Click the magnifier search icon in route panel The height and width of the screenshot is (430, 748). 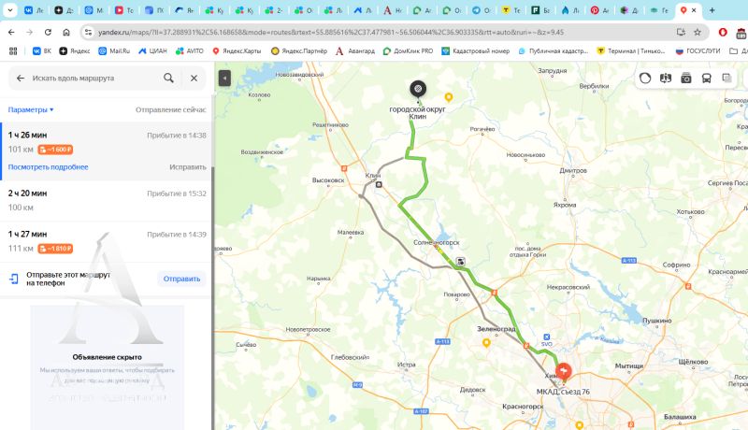pyautogui.click(x=168, y=79)
